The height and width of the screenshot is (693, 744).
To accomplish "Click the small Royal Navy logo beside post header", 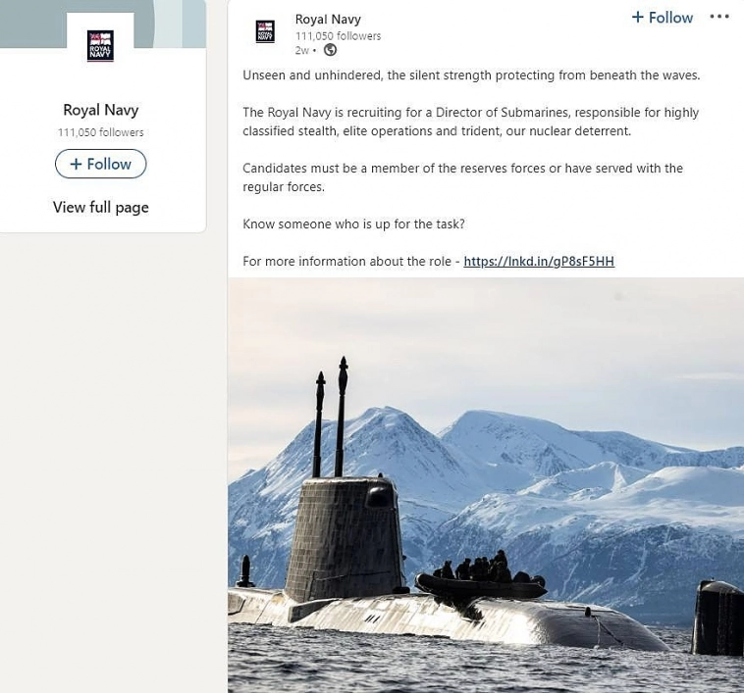I will click(265, 31).
